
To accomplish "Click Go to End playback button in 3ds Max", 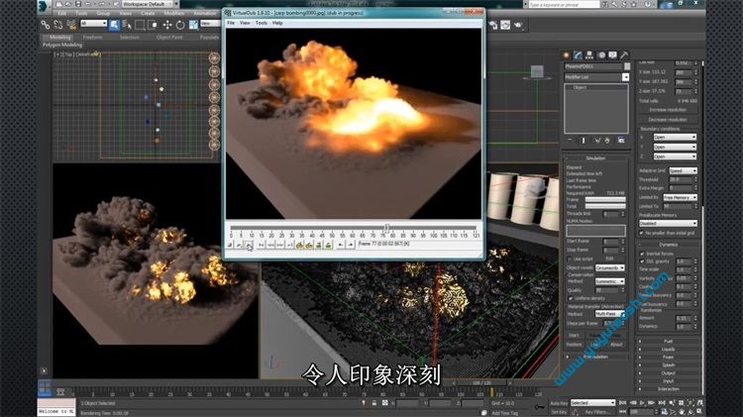I will point(662,403).
